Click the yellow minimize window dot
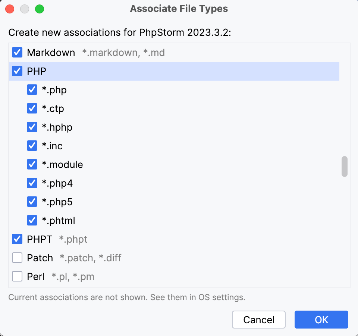 (24, 8)
